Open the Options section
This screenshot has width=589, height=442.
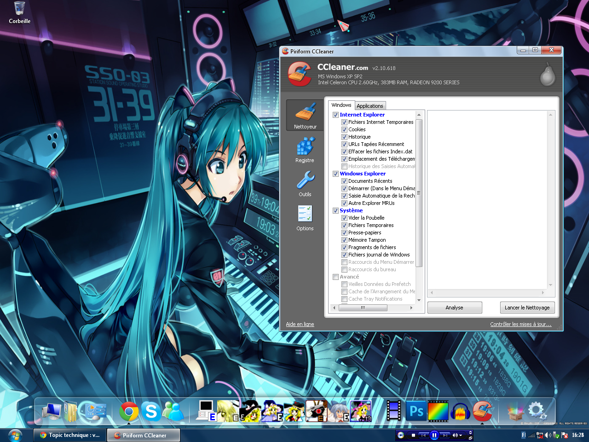click(305, 218)
